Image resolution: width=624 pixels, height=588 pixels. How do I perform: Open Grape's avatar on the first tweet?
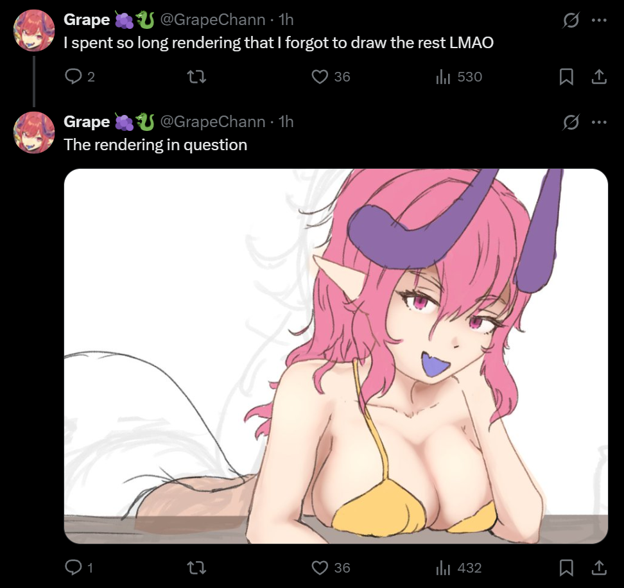point(34,31)
